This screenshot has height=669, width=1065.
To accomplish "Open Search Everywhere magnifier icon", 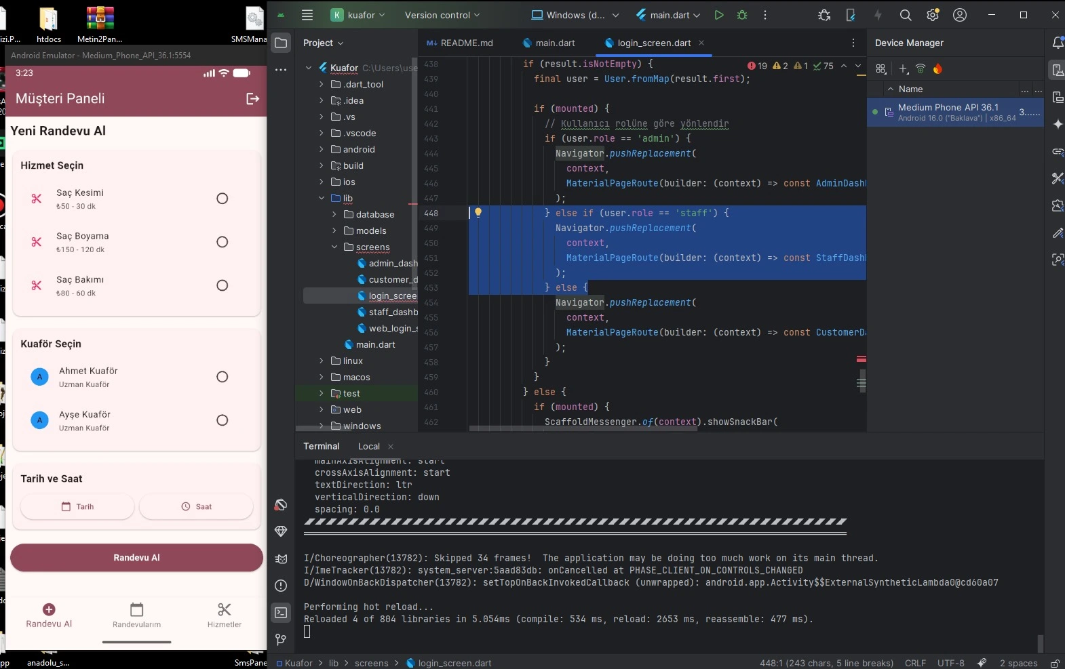I will 905,15.
